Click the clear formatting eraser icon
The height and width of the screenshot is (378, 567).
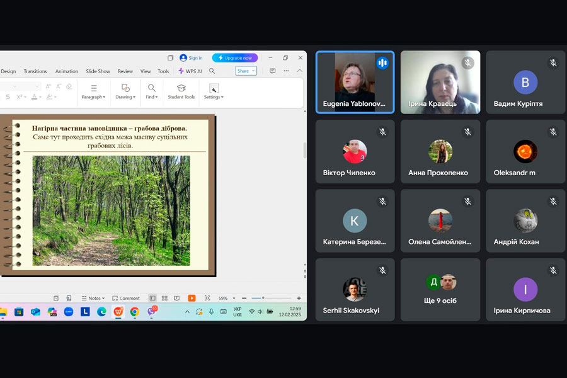click(69, 87)
